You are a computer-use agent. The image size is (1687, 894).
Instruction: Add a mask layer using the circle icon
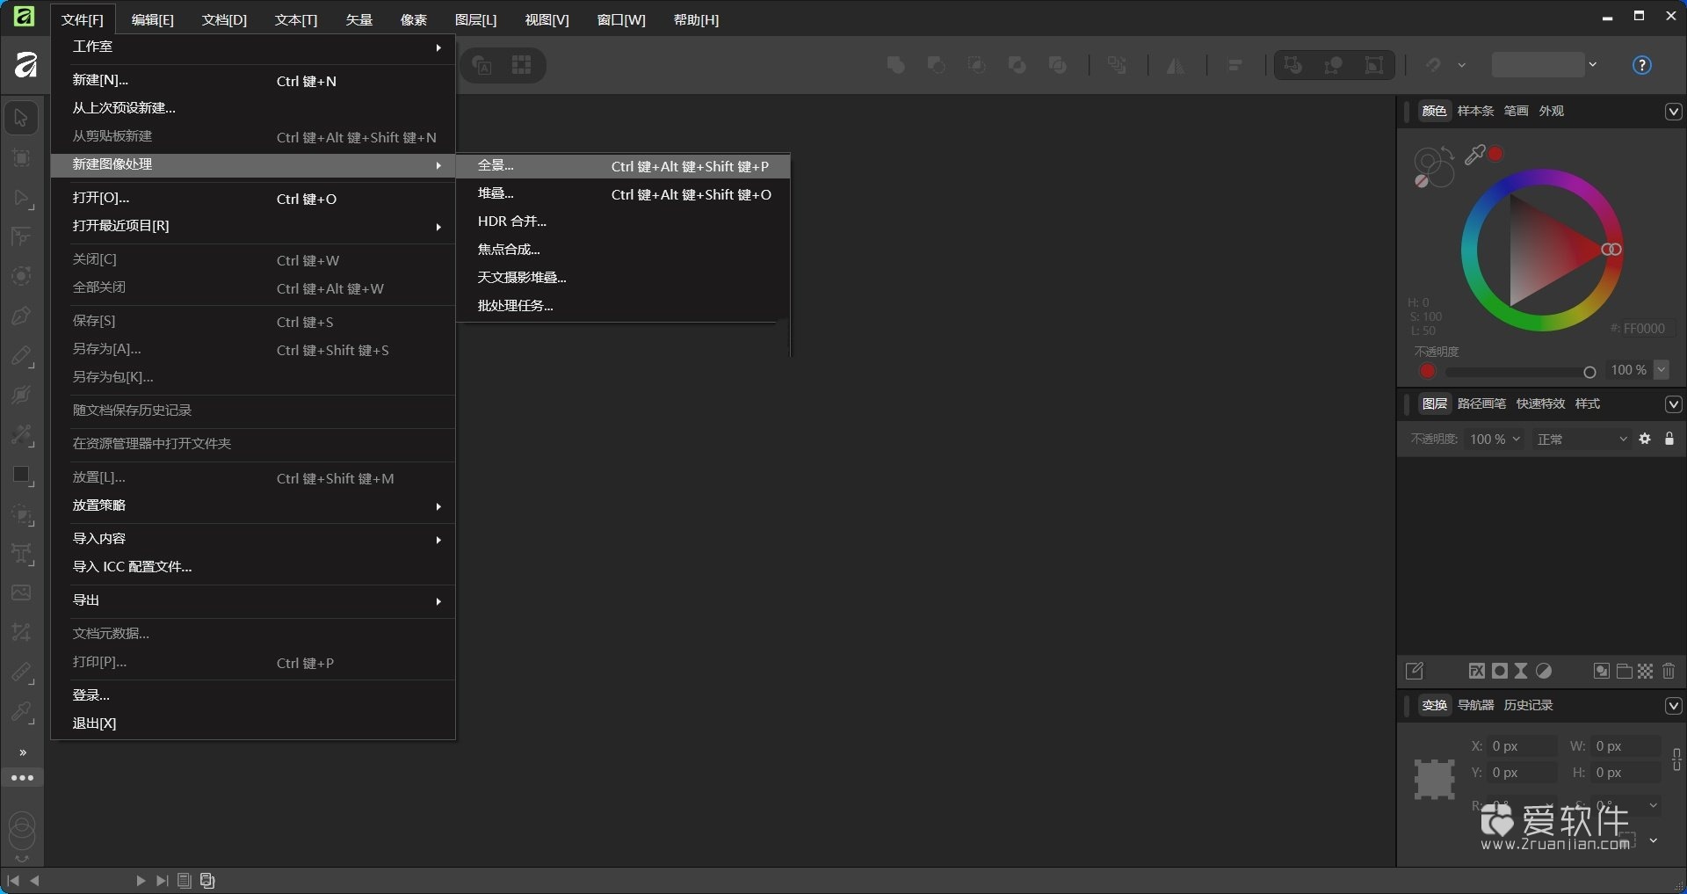coord(1500,671)
